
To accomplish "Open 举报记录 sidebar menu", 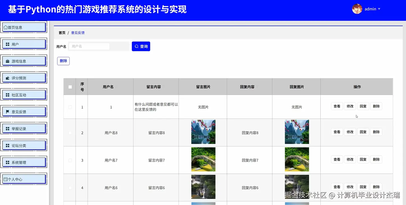I will [24, 128].
